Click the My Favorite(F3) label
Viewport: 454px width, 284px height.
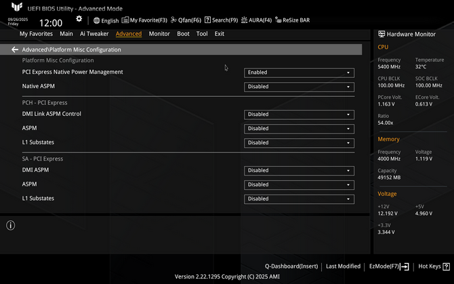(x=148, y=20)
